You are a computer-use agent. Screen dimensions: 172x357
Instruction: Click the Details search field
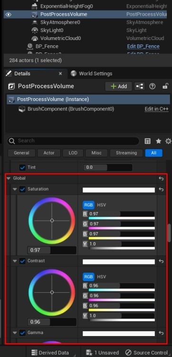click(73, 141)
